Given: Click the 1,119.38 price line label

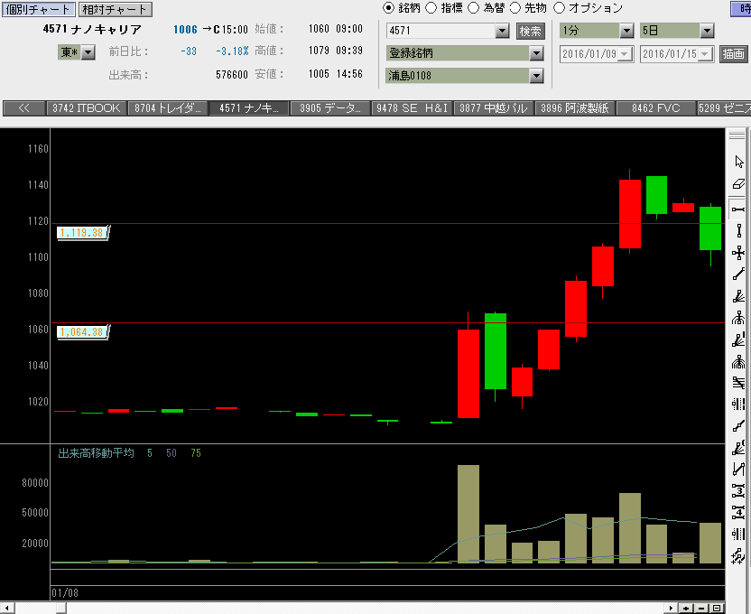Looking at the screenshot, I should click(x=82, y=233).
